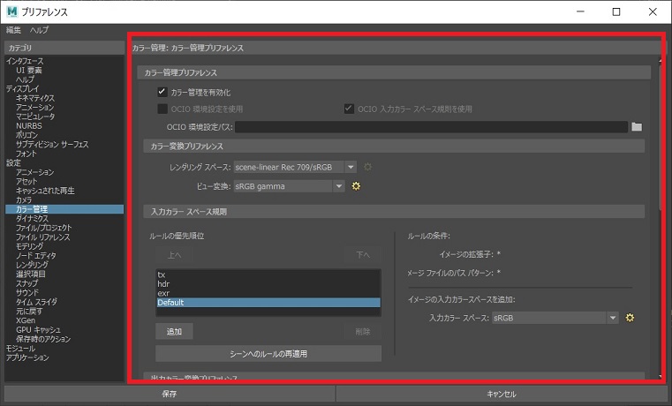The height and width of the screenshot is (406, 672).
Task: Select 元に戻す category
Action: 29,312
